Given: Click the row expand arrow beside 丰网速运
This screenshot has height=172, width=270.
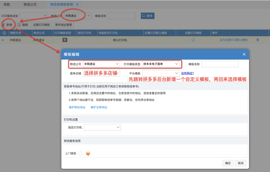Looking at the screenshot, I should coord(3,40).
